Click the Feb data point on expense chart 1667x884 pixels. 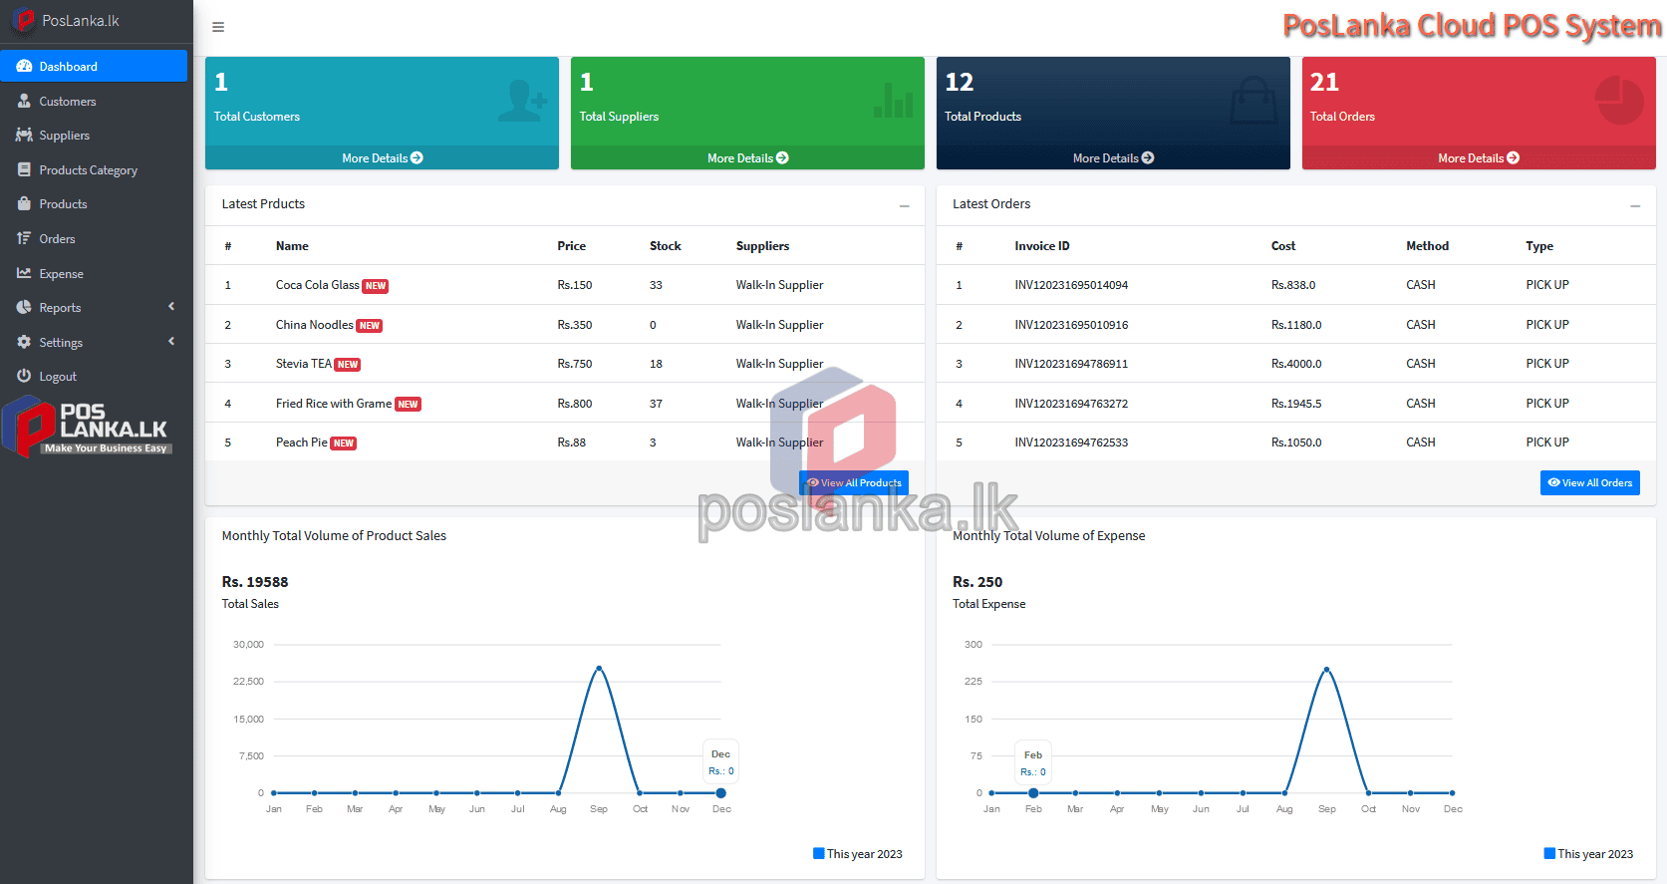(1033, 793)
